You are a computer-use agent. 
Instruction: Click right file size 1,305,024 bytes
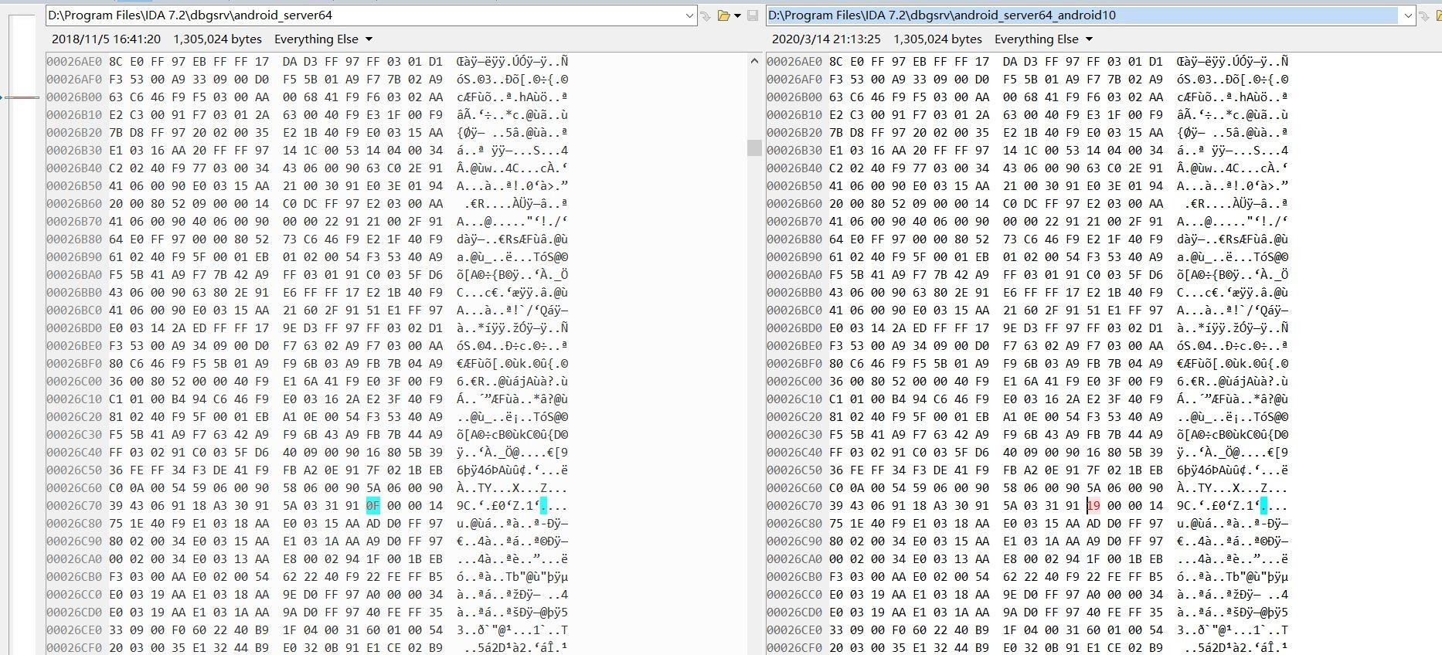pyautogui.click(x=937, y=39)
